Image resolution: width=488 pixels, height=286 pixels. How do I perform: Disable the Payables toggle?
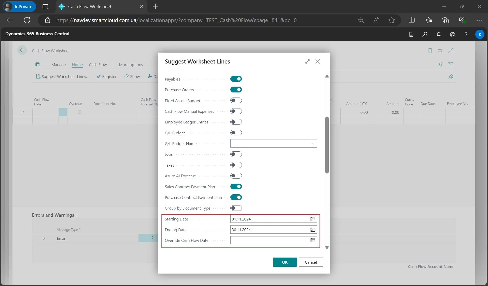(236, 79)
